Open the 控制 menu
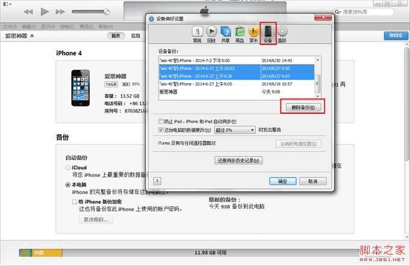This screenshot has width=410, height=266. coord(67,26)
